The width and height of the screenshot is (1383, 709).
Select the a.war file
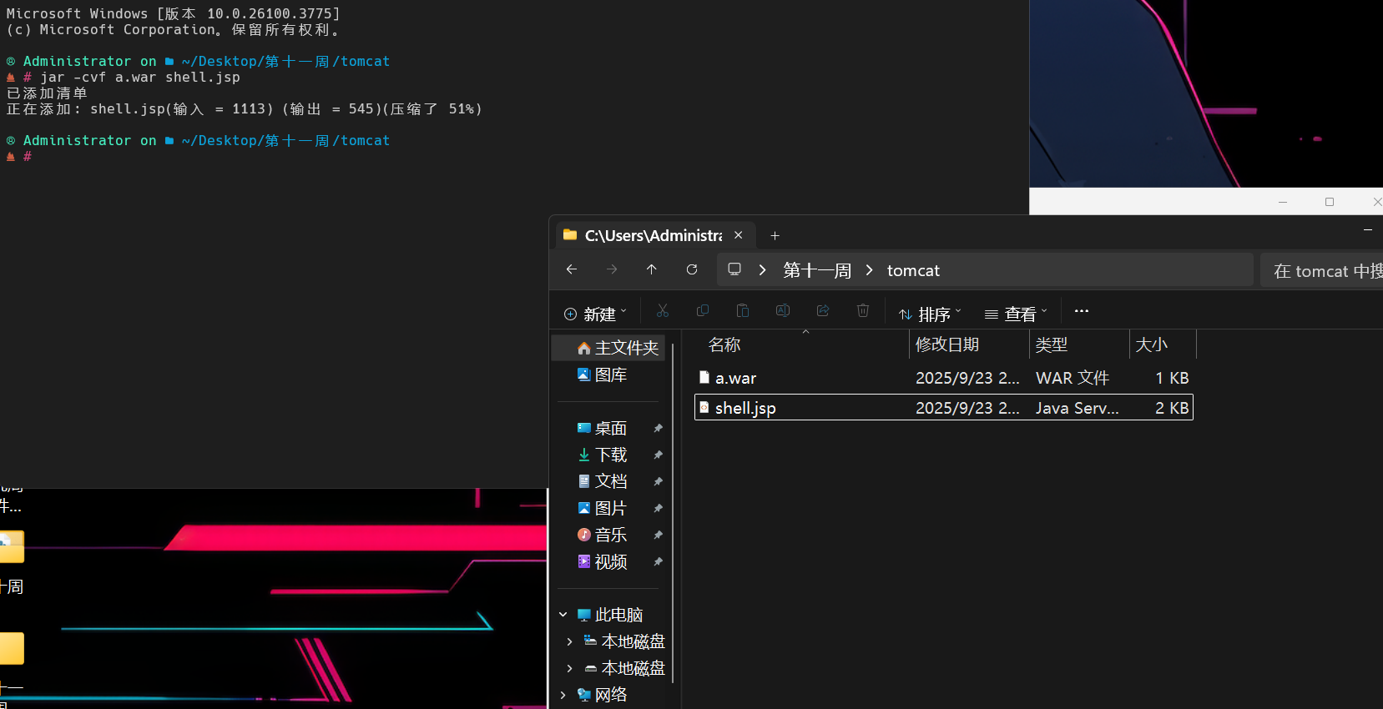(944, 378)
